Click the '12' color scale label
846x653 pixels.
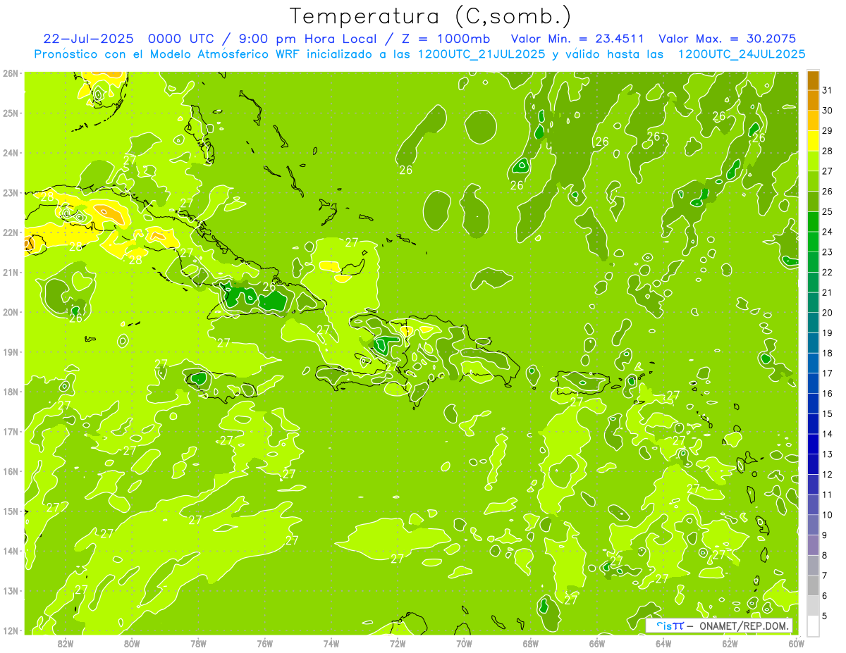(828, 474)
